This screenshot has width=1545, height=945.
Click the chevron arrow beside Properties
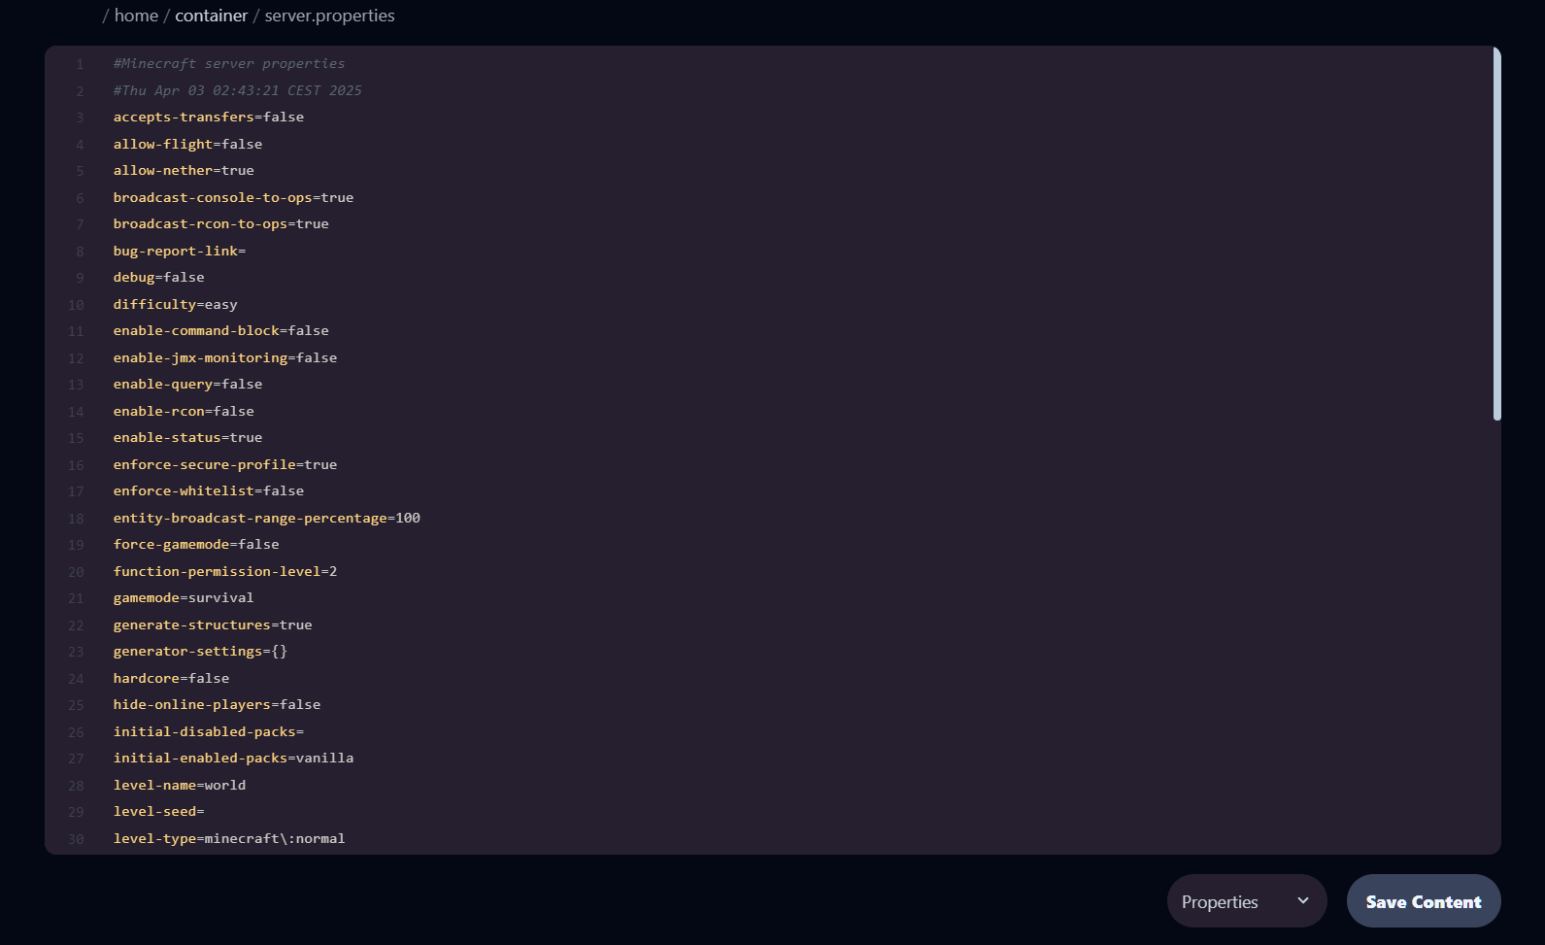coord(1303,900)
